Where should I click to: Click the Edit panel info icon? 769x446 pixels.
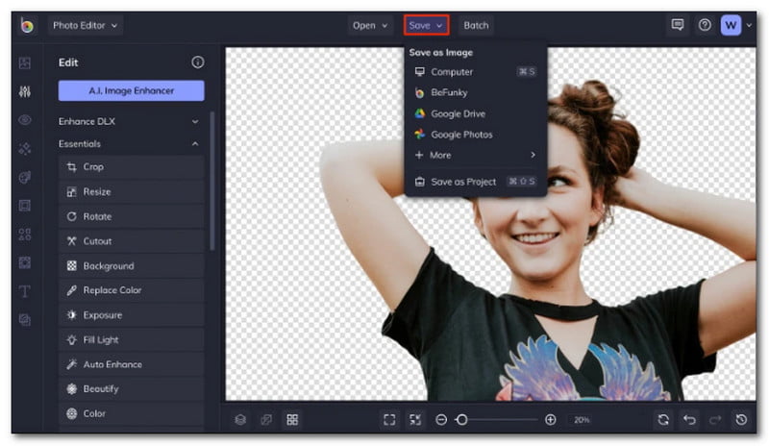coord(198,62)
